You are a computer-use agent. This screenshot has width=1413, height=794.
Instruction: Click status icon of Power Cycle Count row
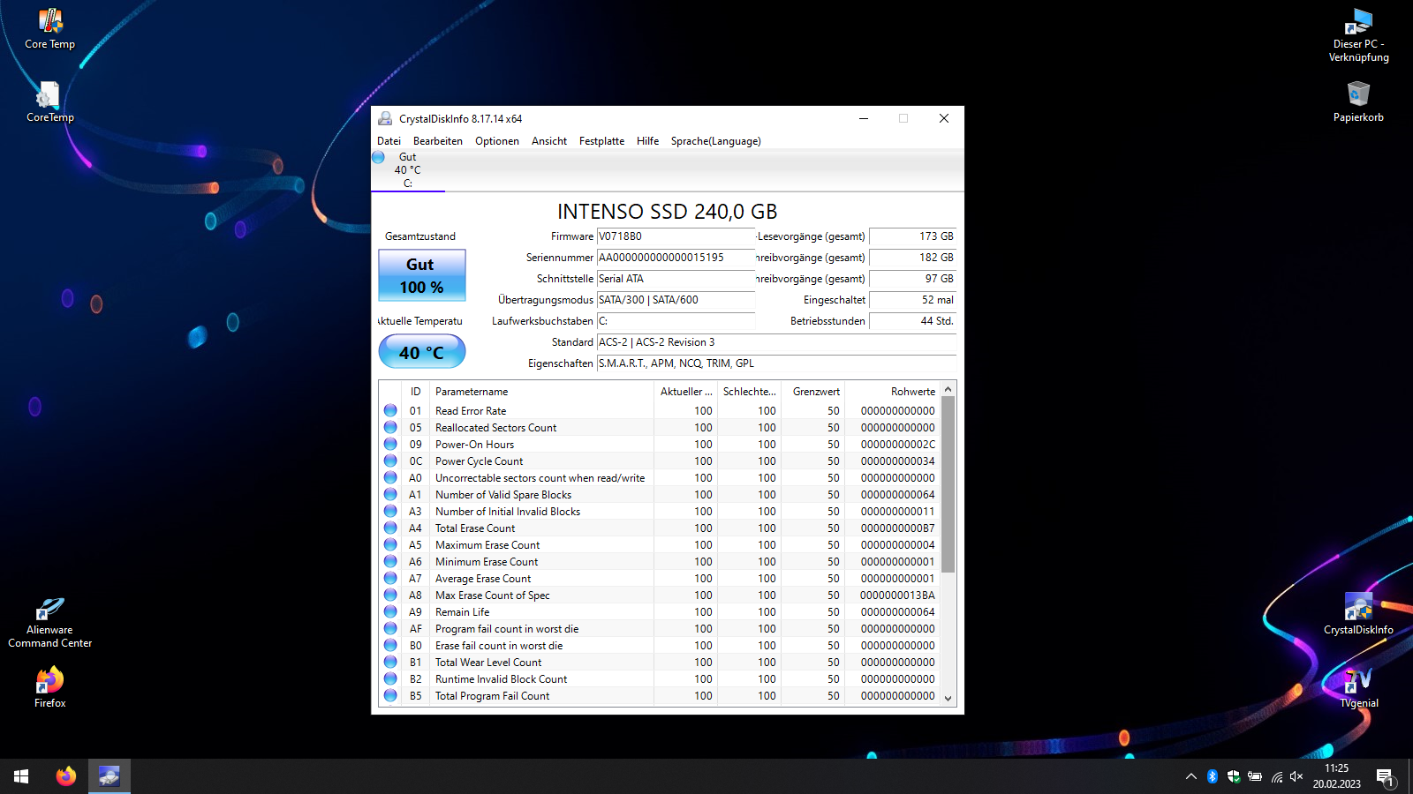click(390, 461)
